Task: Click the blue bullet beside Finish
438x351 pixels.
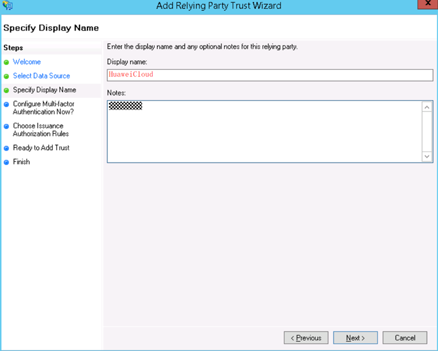Action: [6, 162]
